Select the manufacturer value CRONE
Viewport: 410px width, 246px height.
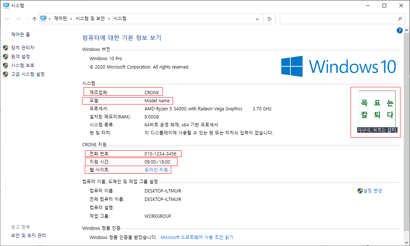click(x=152, y=92)
